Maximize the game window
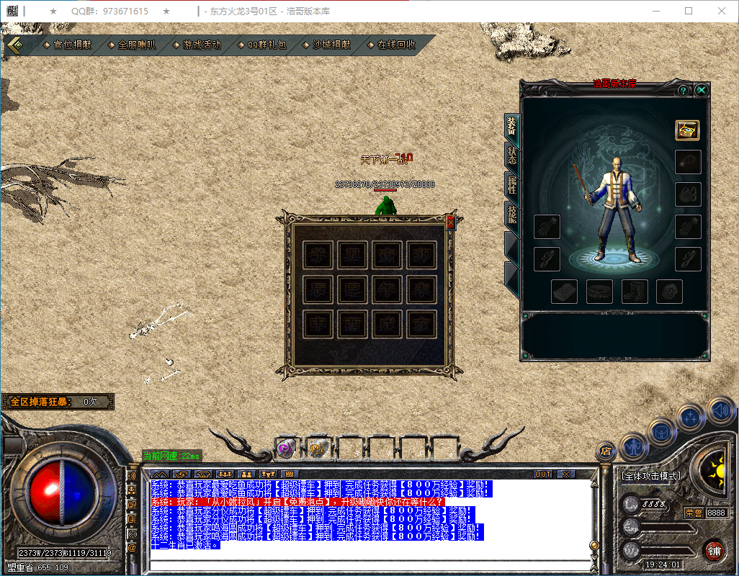This screenshot has height=576, width=739. [x=689, y=11]
